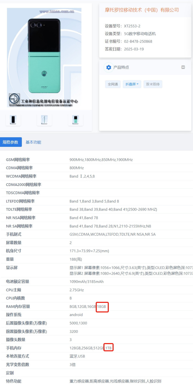Image resolution: width=193 pixels, height=388 pixels.
Task: Click the RAM内存容量 row label
Action: click(x=18, y=307)
